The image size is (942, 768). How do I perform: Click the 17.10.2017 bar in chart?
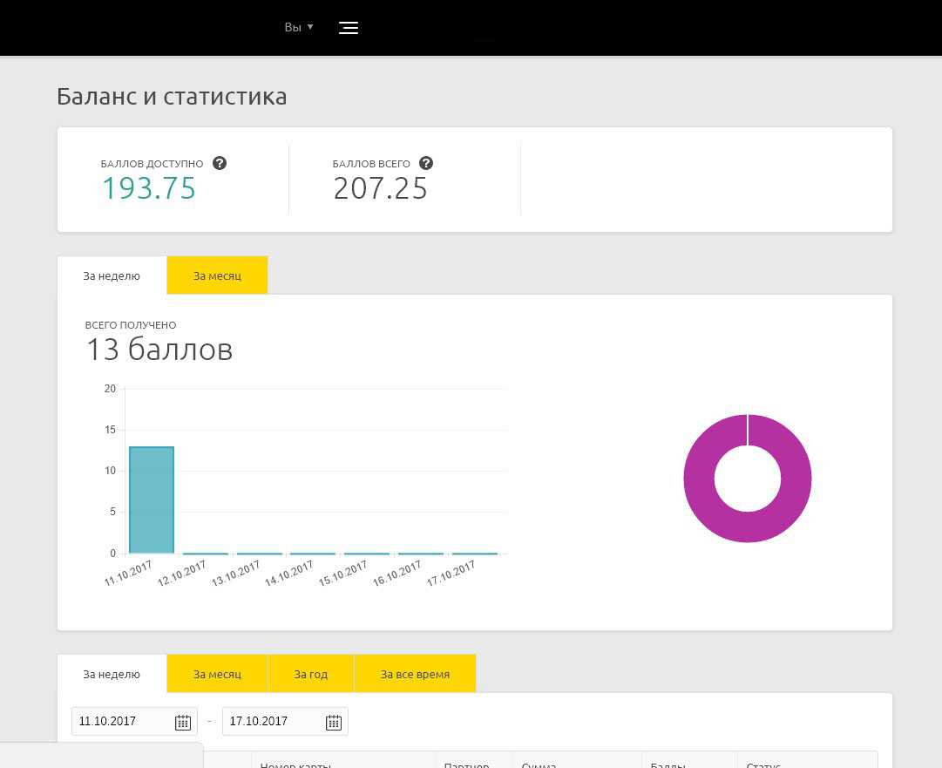pos(475,553)
